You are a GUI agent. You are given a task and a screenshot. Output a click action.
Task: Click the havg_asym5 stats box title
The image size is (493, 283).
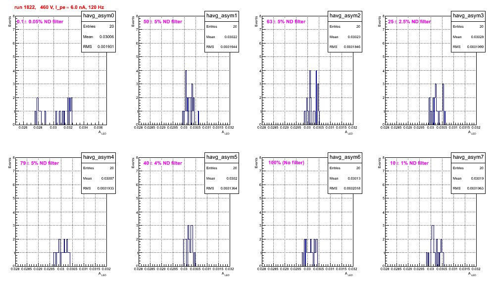tap(222, 157)
